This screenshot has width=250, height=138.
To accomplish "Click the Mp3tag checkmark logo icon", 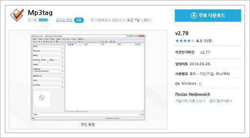I will (x=17, y=15).
